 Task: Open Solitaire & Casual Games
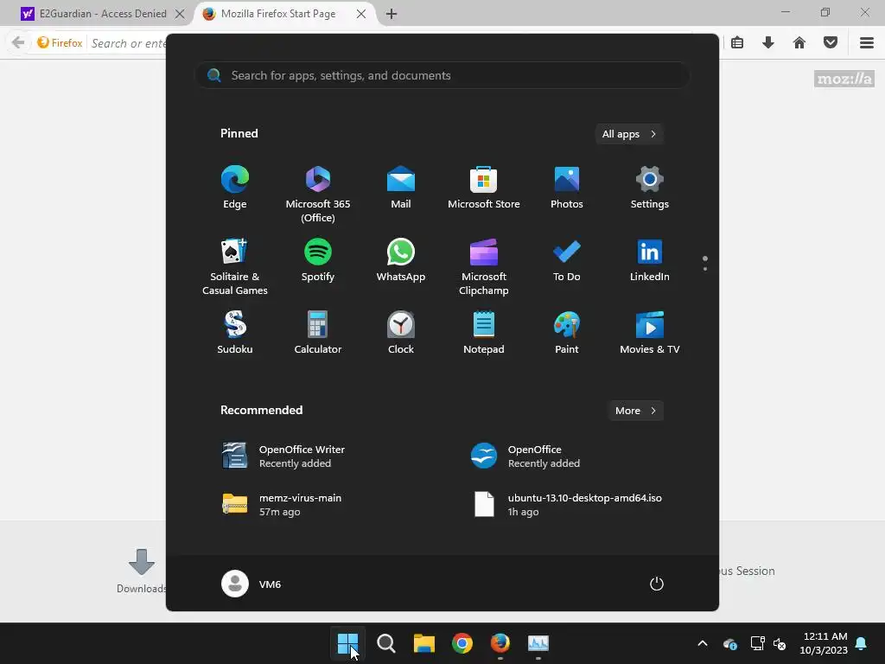click(x=235, y=267)
